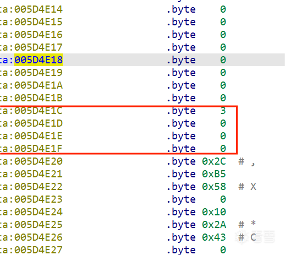Screen dimensions: 285x255
Task: Click .byte directive on 005D4E18 line
Action: pos(181,61)
